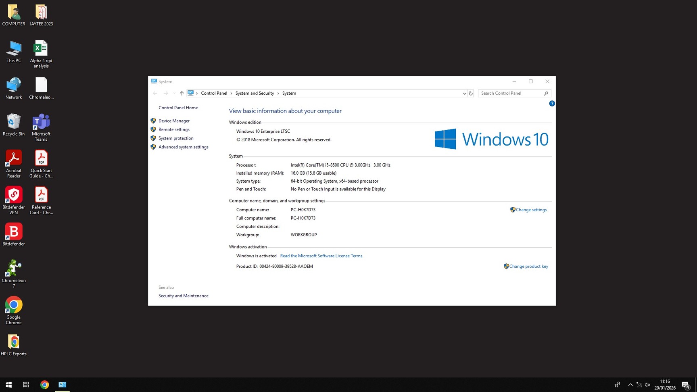The image size is (697, 392).
Task: Show hidden system tray icons
Action: pyautogui.click(x=630, y=385)
